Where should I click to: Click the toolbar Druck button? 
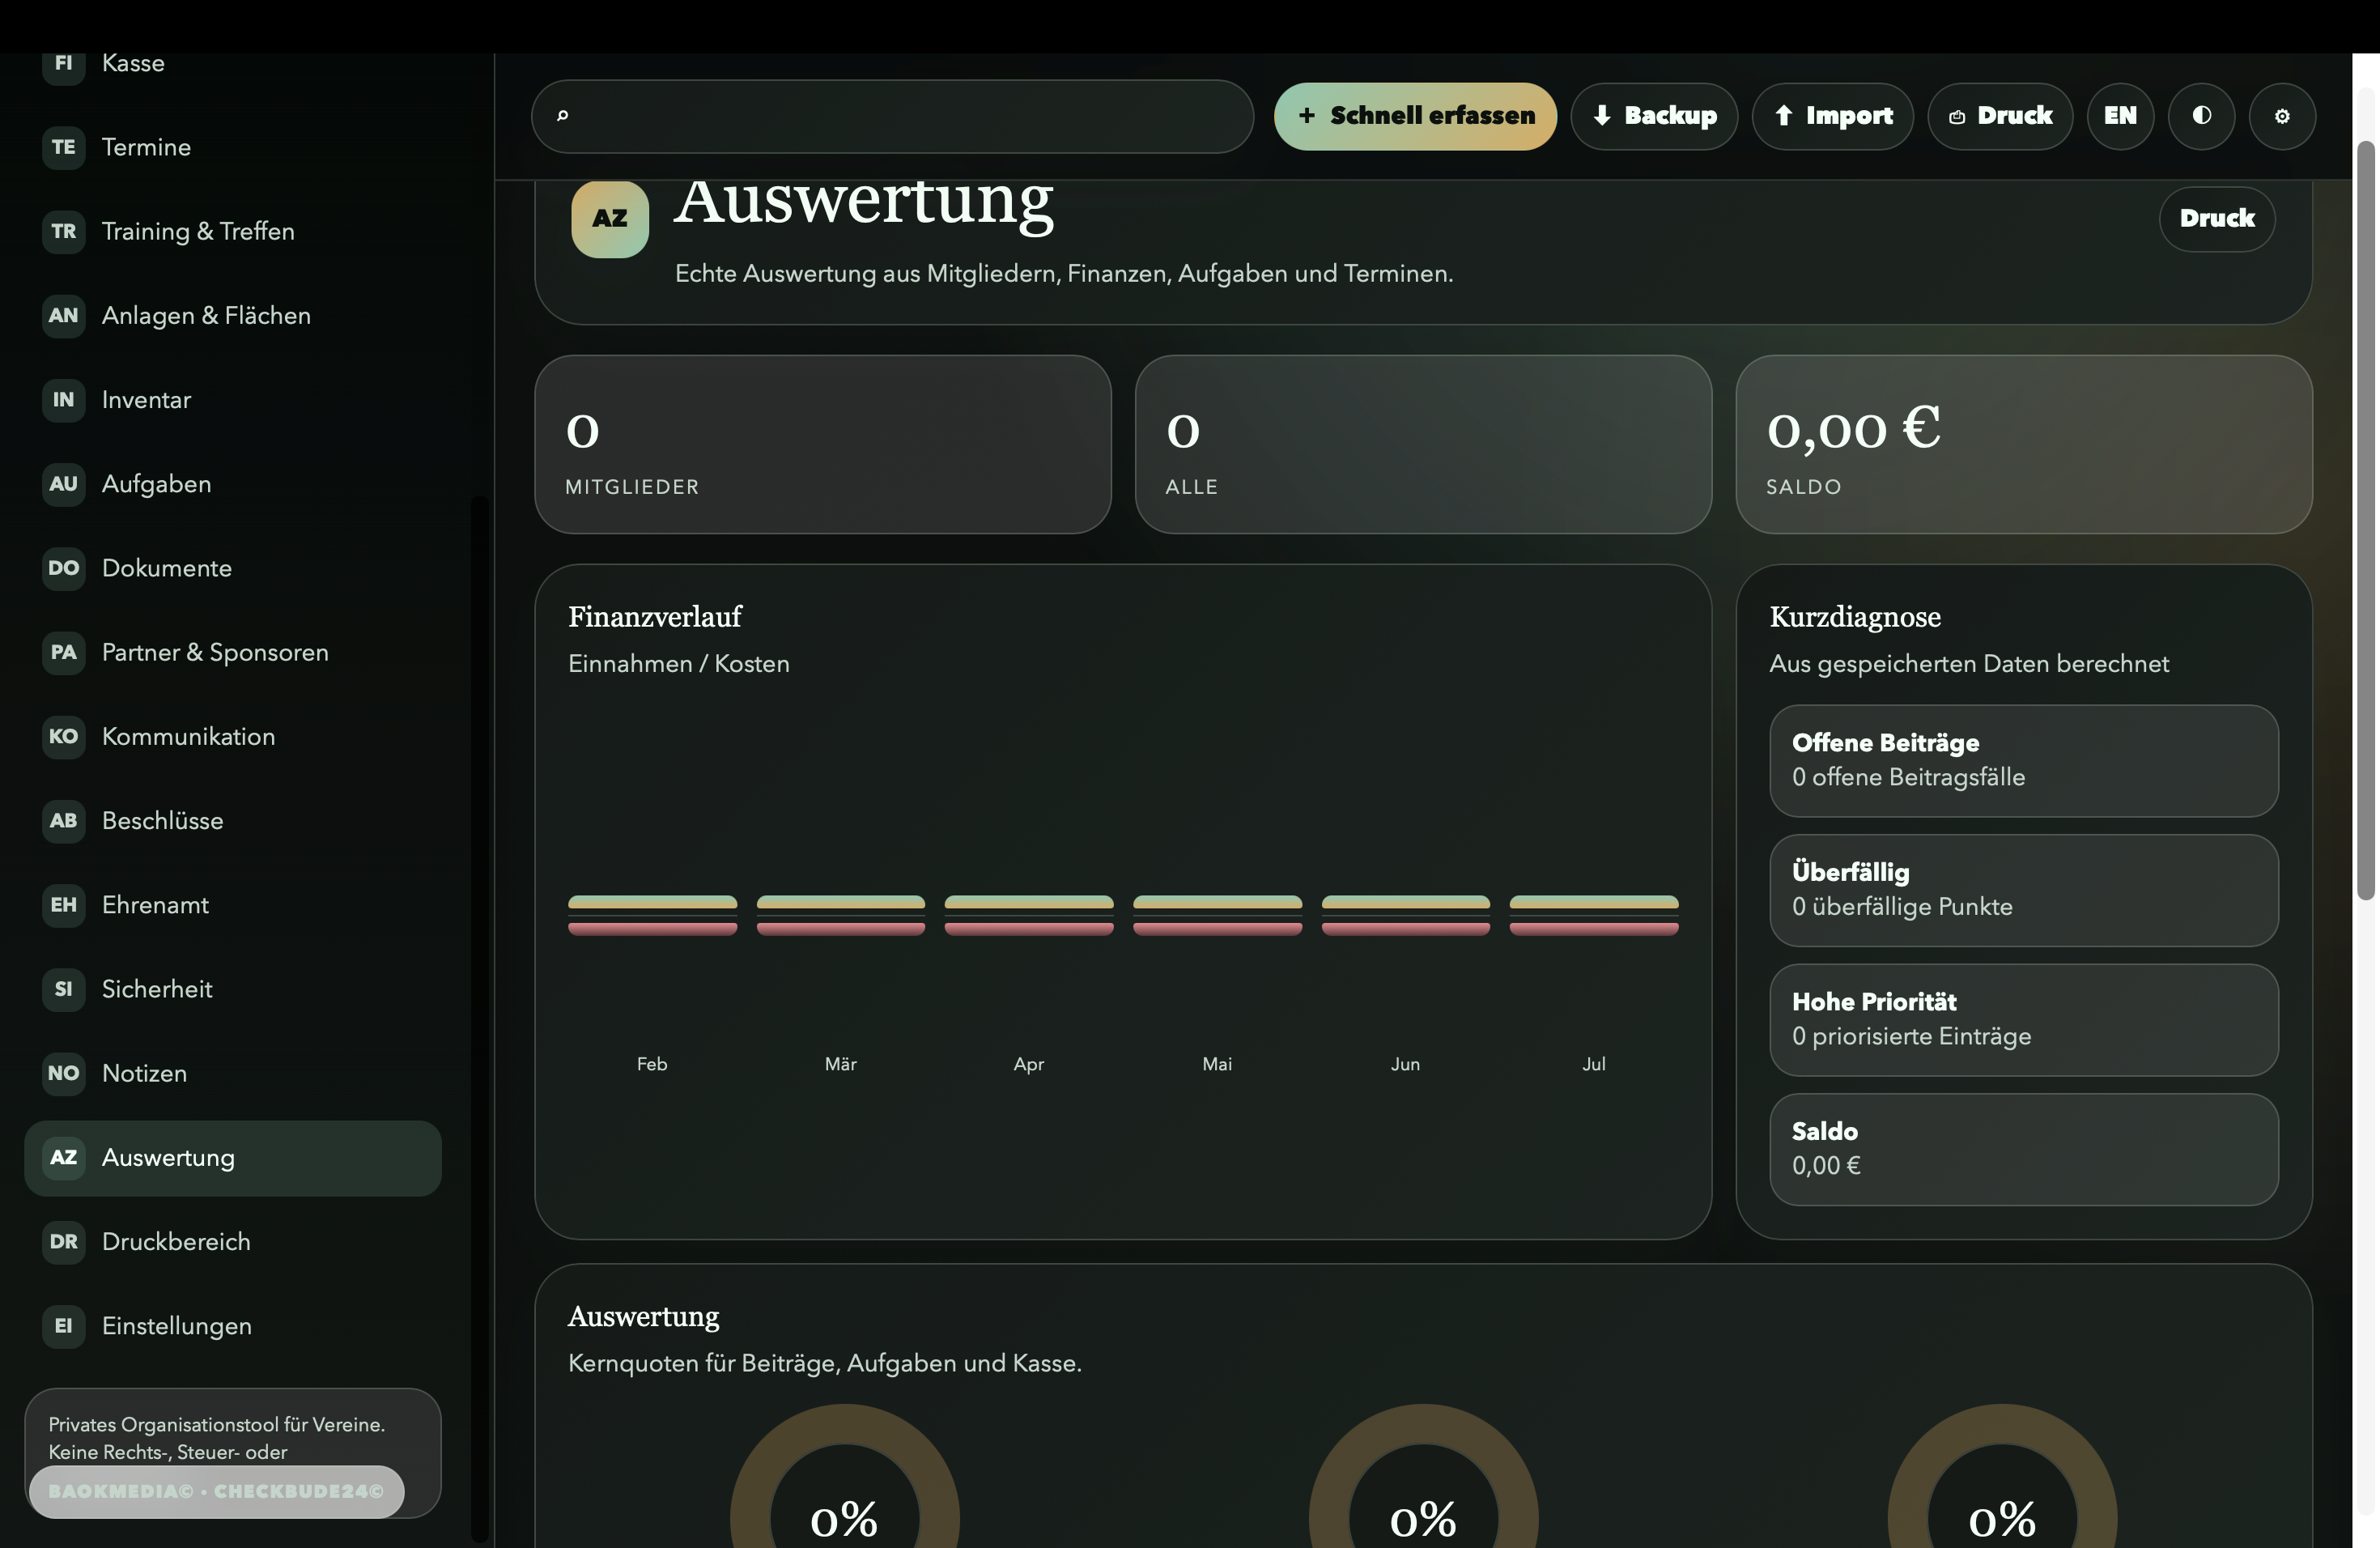pos(2000,116)
